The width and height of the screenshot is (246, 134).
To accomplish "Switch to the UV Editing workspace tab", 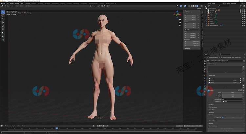I will point(47,4).
